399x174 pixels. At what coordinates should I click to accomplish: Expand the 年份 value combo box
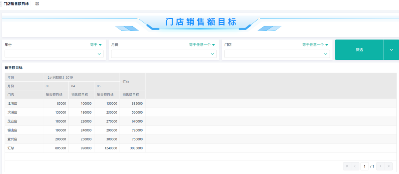click(x=54, y=54)
